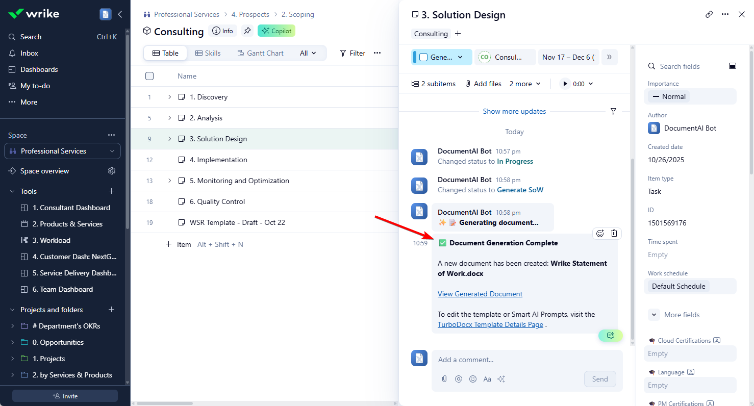Copy the task permalink via link icon

pos(709,14)
